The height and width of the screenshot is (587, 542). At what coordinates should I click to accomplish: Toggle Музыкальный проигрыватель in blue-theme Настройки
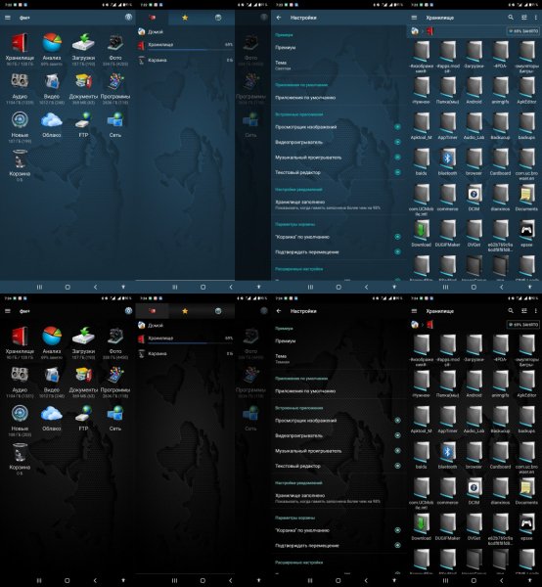point(397,158)
